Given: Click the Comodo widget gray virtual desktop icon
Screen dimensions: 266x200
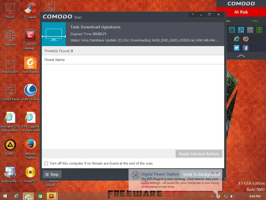Looking at the screenshot, I should pos(250,30).
